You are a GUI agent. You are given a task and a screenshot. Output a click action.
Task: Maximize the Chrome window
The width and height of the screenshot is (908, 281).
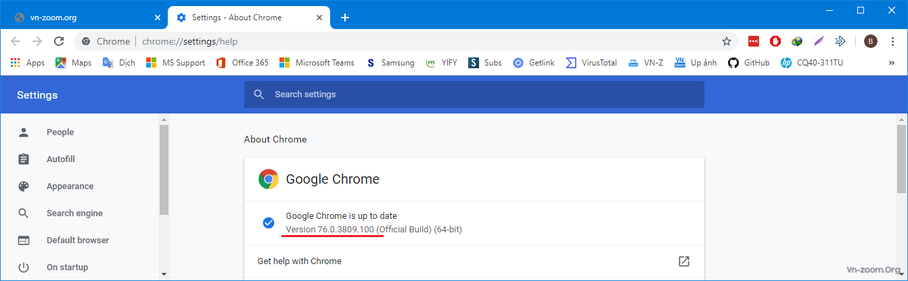pyautogui.click(x=861, y=9)
